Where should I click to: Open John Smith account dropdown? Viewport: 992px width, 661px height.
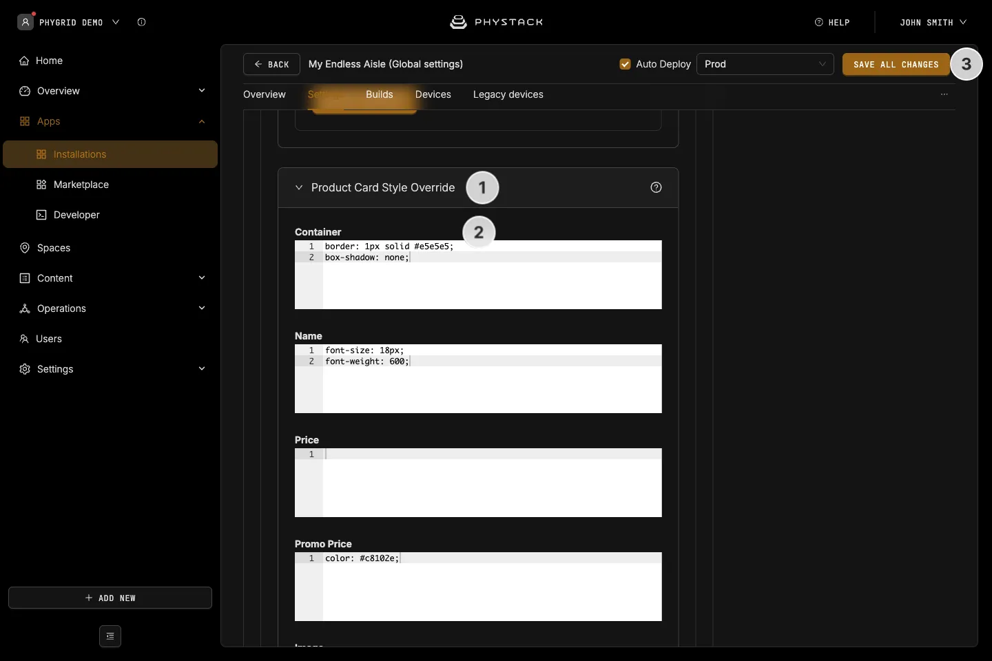(x=933, y=22)
